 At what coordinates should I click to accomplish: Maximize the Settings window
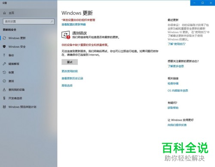(x=203, y=3)
